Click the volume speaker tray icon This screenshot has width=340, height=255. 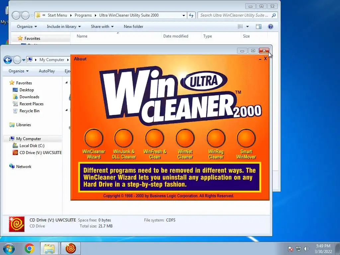pos(306,249)
